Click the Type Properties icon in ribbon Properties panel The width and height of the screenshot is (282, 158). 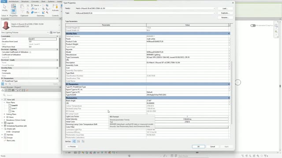click(14, 6)
